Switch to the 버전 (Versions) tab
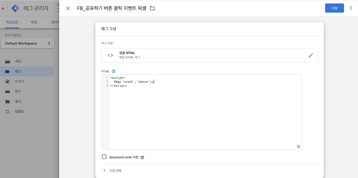This screenshot has width=358, height=178. point(34,22)
